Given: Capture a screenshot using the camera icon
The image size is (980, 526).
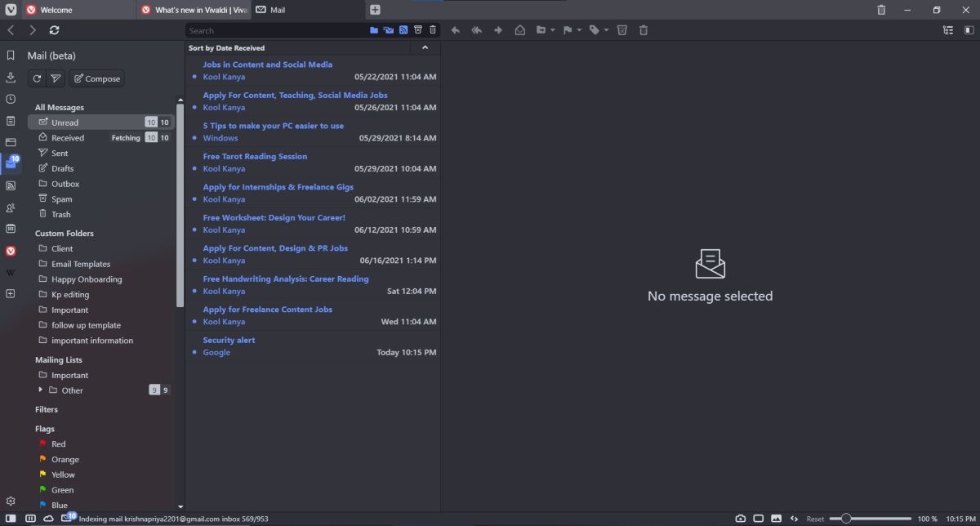Looking at the screenshot, I should coord(740,518).
